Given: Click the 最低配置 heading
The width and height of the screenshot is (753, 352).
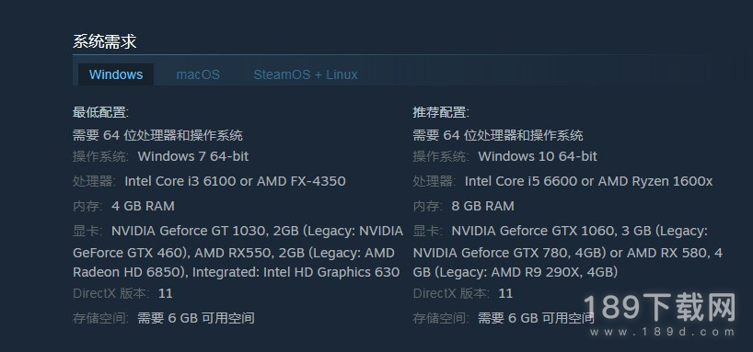Looking at the screenshot, I should pyautogui.click(x=101, y=113).
